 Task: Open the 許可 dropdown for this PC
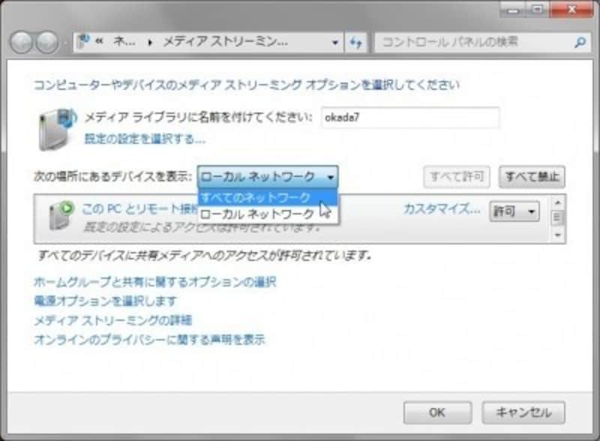click(x=514, y=211)
